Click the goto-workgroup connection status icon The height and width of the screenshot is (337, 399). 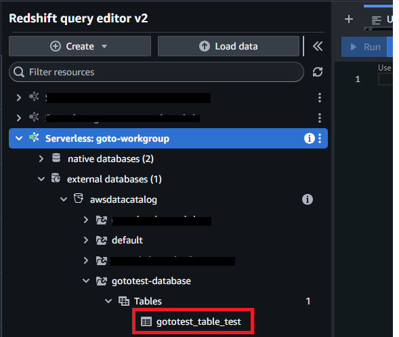34,137
